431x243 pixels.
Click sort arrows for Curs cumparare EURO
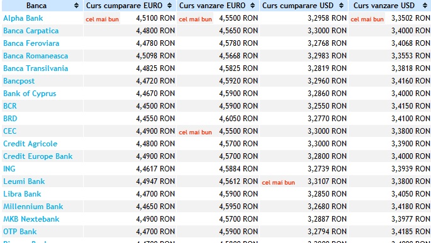pyautogui.click(x=170, y=6)
